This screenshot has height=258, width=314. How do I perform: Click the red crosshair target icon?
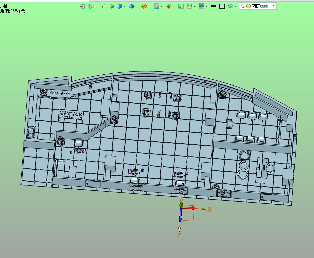[169, 6]
